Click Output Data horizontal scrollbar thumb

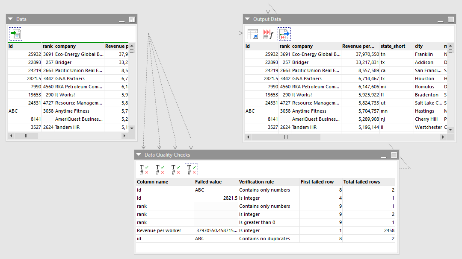click(286, 137)
